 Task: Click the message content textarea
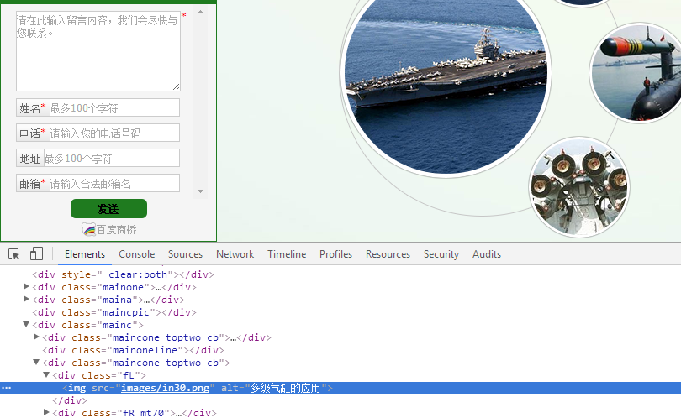point(98,50)
